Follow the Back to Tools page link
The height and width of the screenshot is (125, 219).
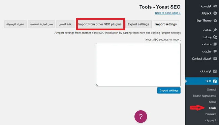pyautogui.click(x=168, y=13)
